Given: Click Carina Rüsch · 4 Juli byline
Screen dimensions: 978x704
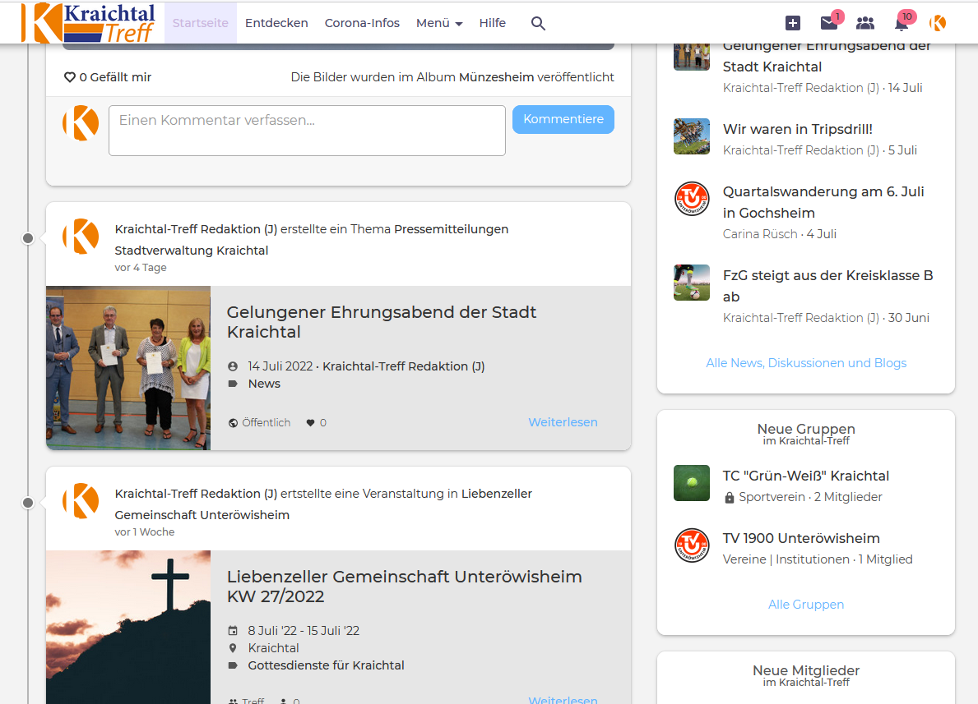Looking at the screenshot, I should click(780, 234).
